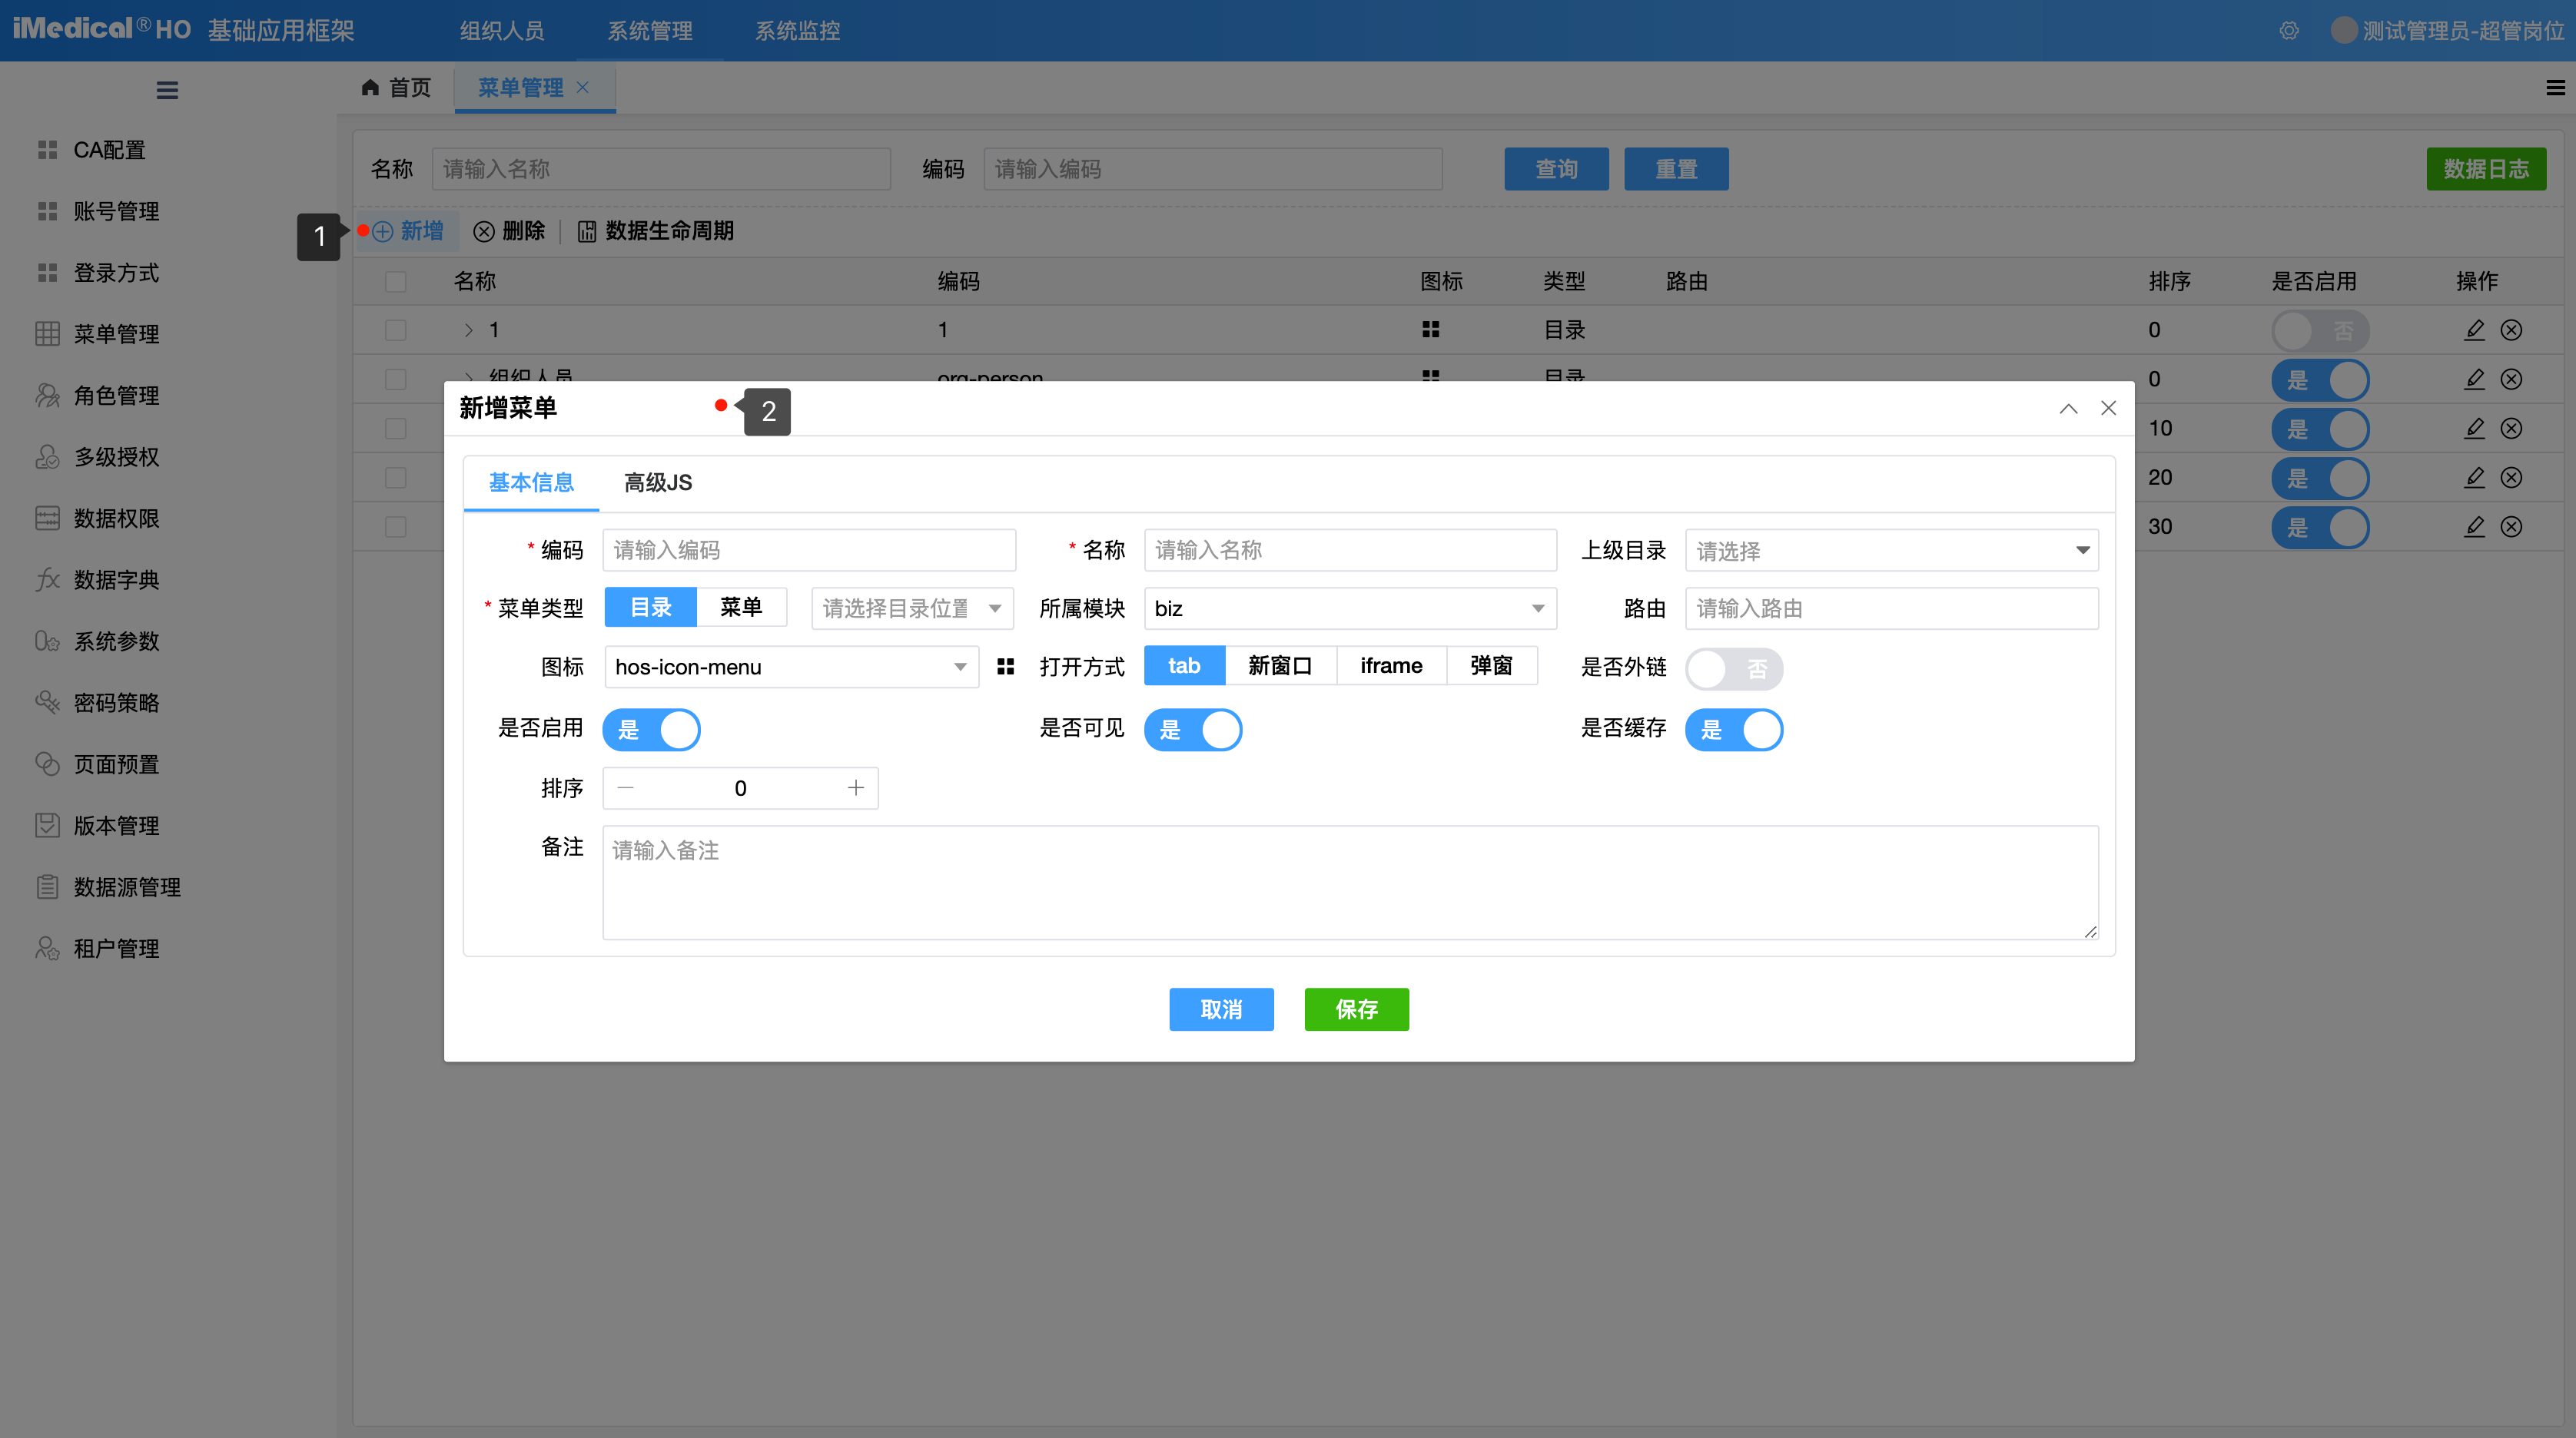
Task: Select 目录 menu type
Action: pyautogui.click(x=651, y=607)
